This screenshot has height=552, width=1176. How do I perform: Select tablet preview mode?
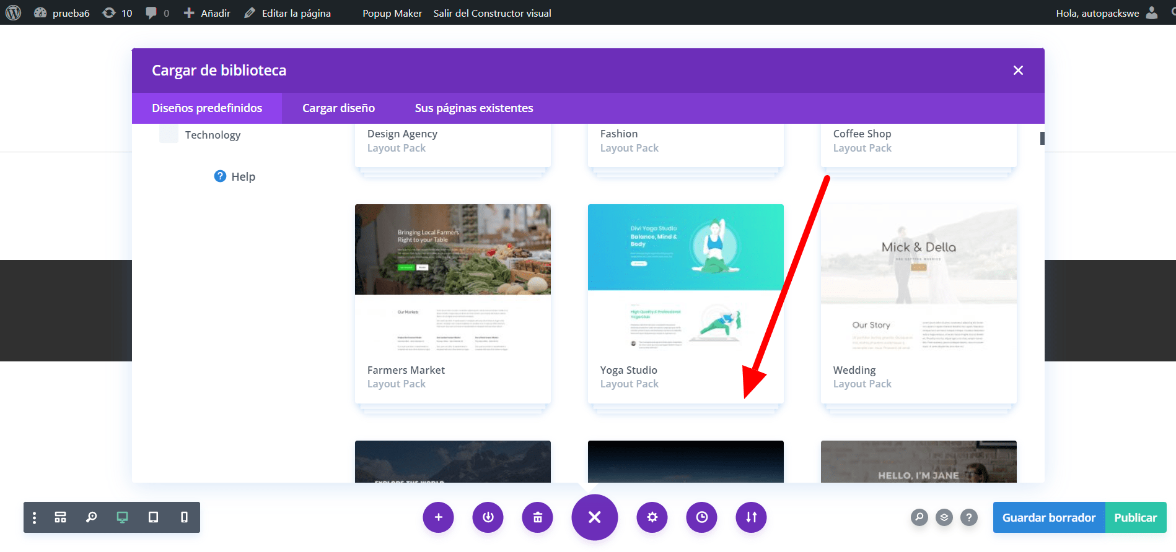click(153, 517)
